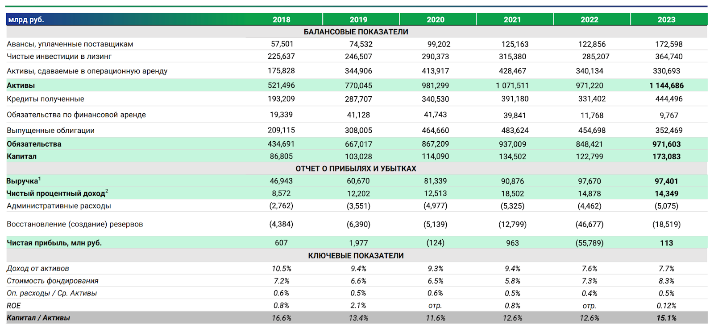Click the 'млрд руб.' header cell
714x328 pixels.
pyautogui.click(x=26, y=20)
